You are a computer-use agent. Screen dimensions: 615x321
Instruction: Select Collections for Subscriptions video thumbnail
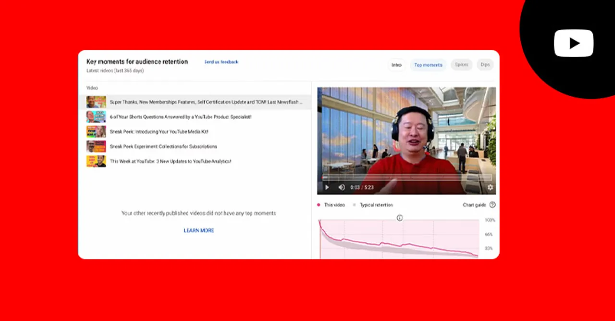click(x=96, y=147)
